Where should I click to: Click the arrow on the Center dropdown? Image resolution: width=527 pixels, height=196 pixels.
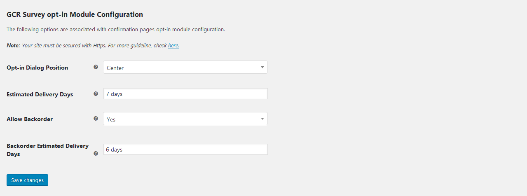(262, 68)
